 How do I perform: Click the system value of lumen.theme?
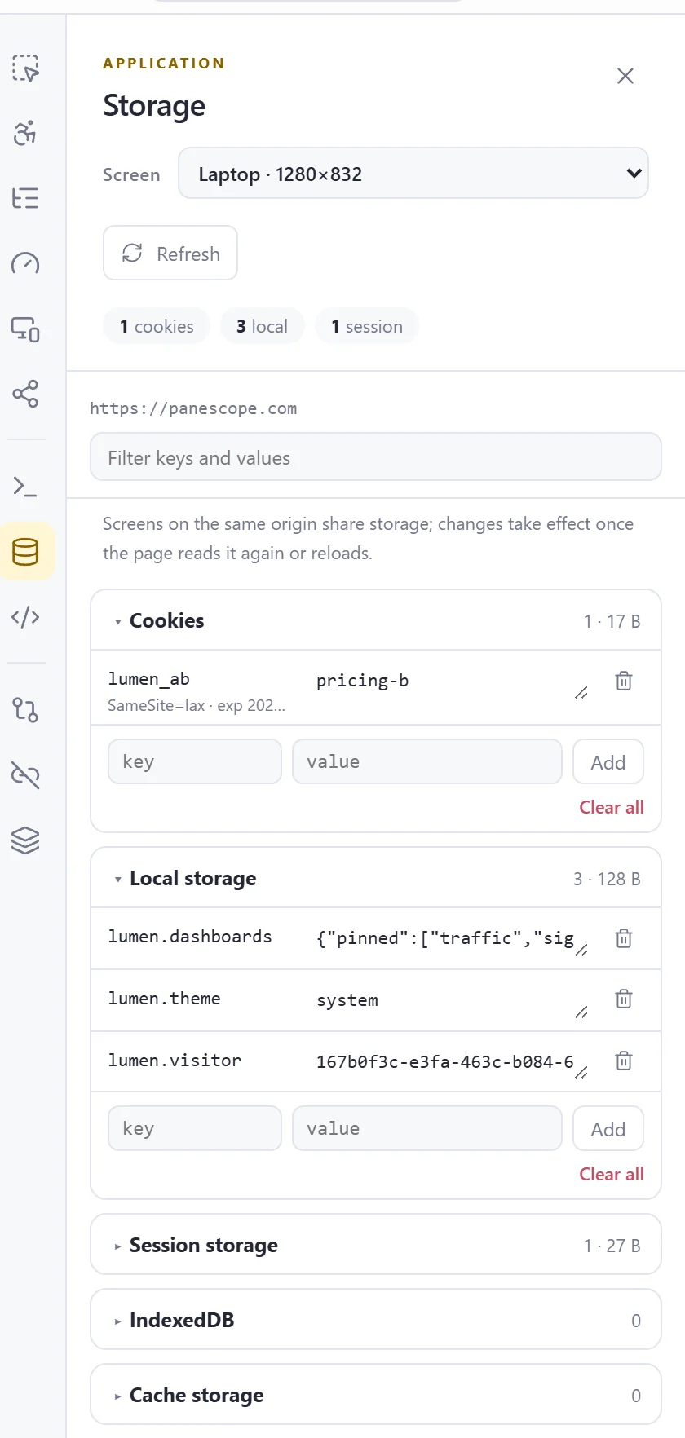347,1000
